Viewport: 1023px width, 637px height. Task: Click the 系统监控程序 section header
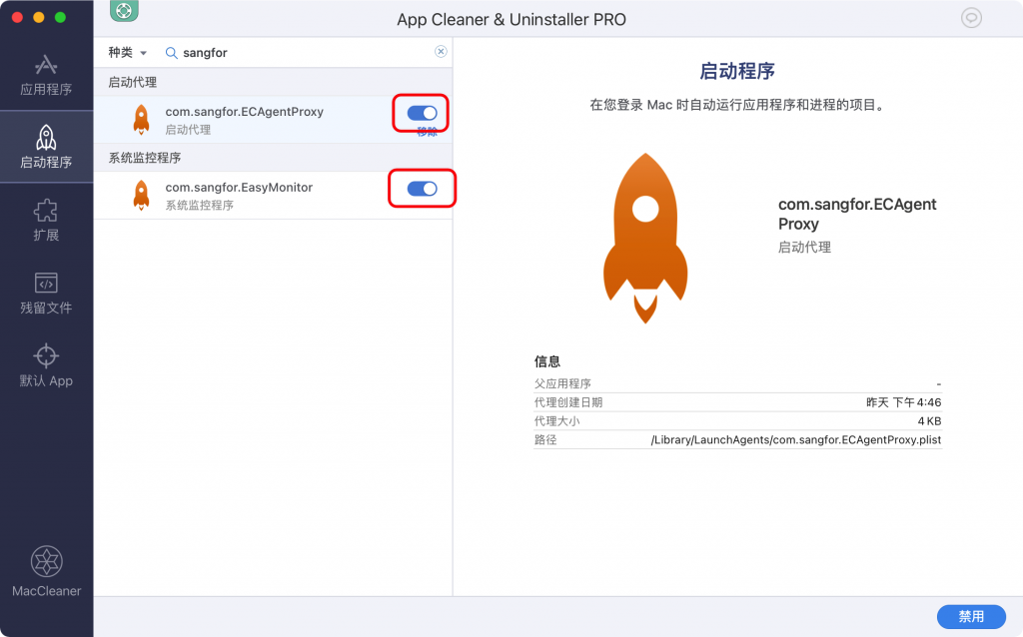click(x=145, y=158)
